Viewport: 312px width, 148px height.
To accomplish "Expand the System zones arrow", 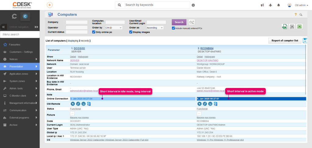I will tap(37, 81).
